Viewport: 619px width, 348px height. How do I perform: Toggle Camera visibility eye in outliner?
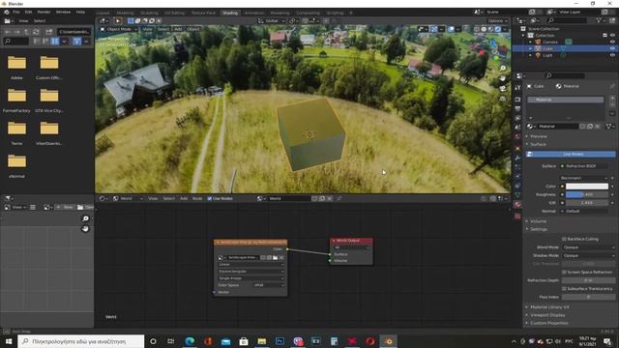pos(612,42)
